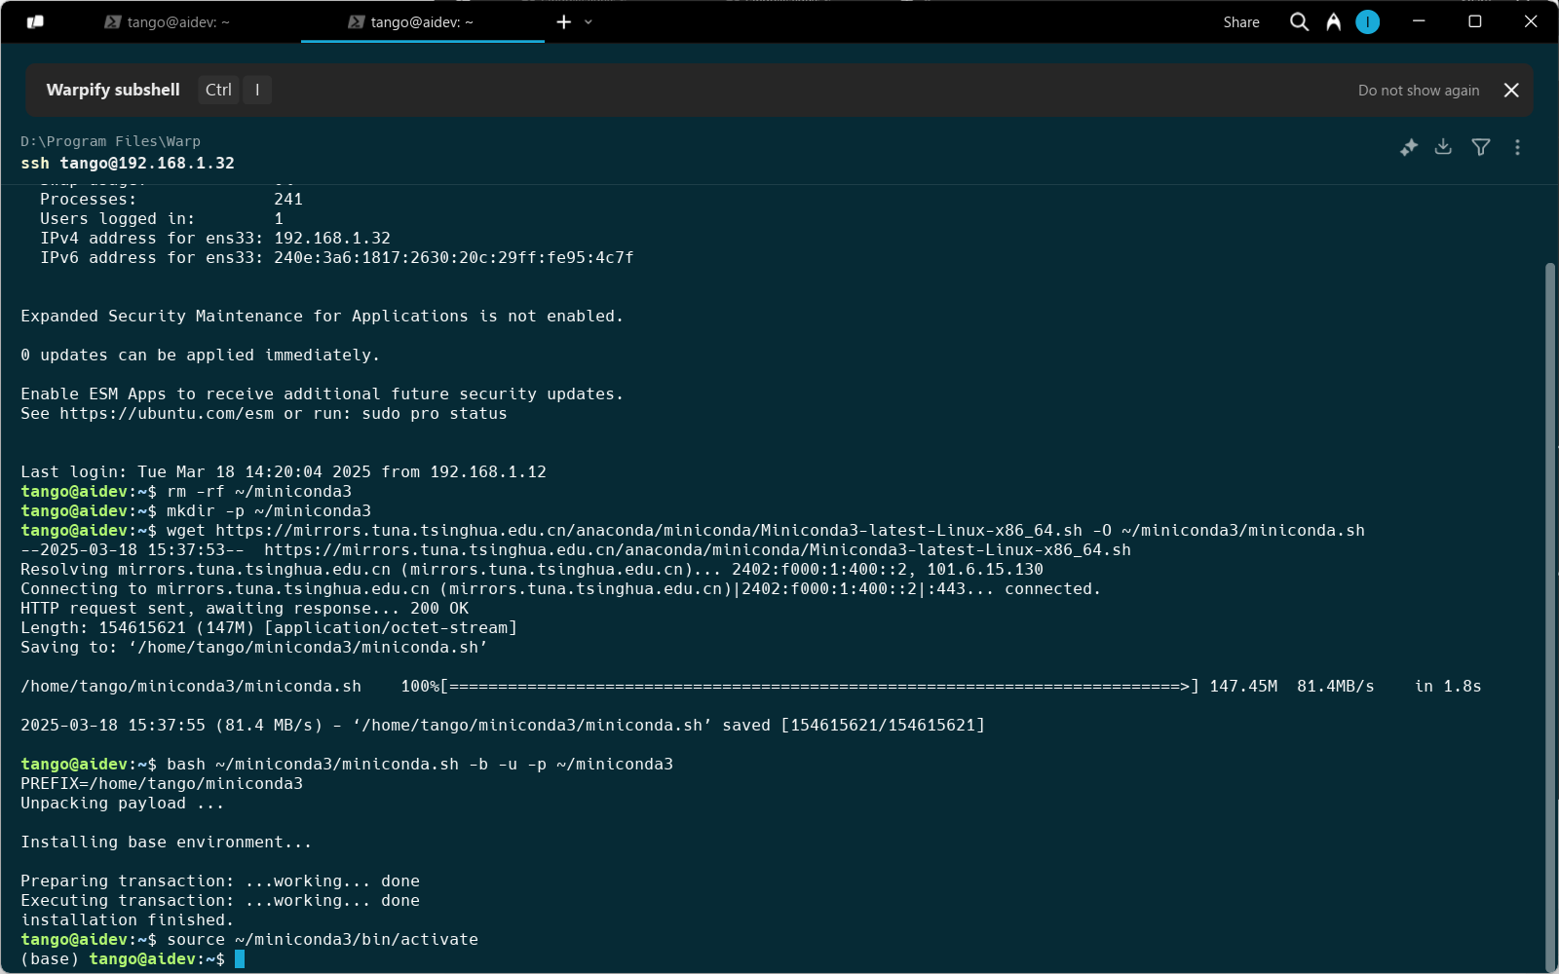
Task: Filter block output with funnel icon
Action: pos(1481,147)
